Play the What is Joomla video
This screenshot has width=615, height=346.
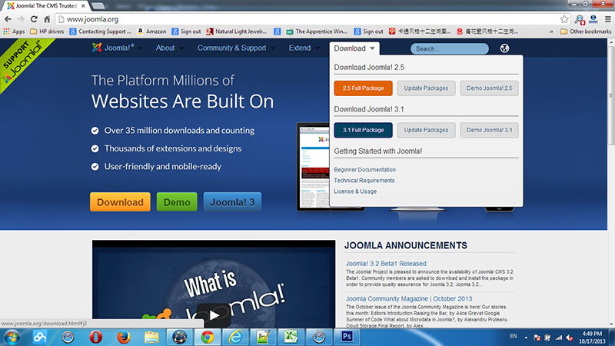click(214, 315)
